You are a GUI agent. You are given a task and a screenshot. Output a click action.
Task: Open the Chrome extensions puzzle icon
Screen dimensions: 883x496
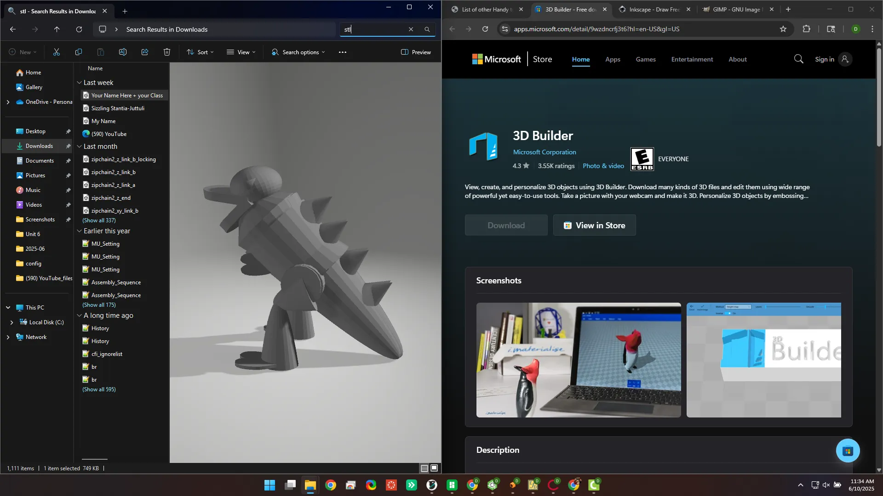(x=806, y=29)
